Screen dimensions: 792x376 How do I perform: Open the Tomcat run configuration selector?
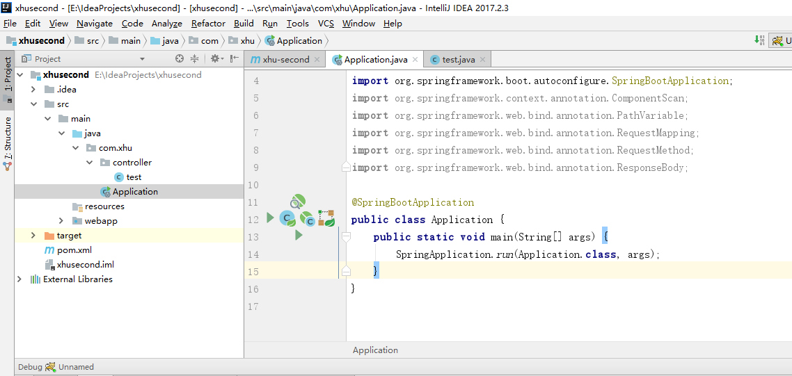tap(780, 41)
